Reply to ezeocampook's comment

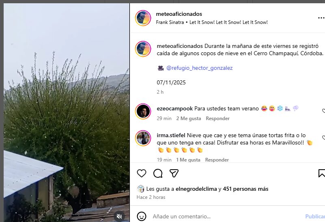click(217, 119)
